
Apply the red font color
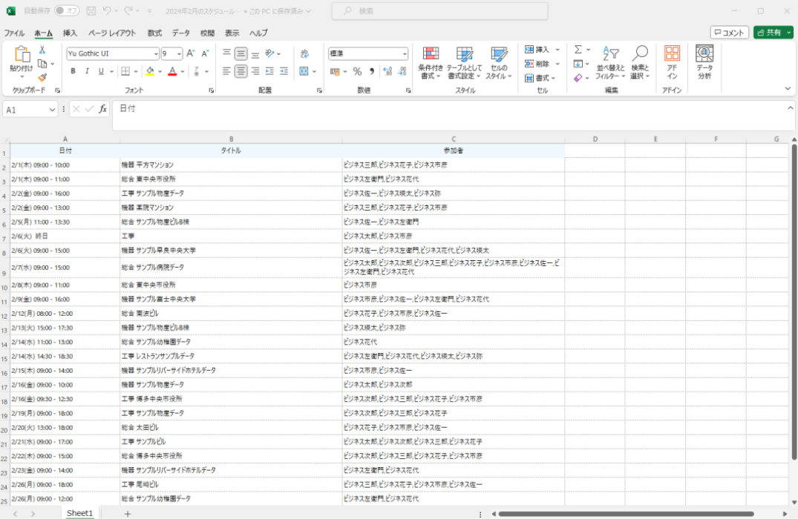tap(172, 71)
